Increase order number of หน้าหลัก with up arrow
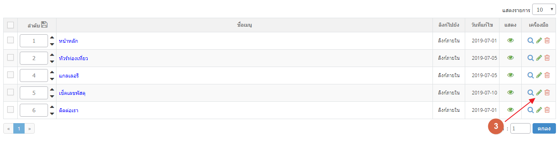Viewport: 560px width, 153px height. [x=52, y=38]
